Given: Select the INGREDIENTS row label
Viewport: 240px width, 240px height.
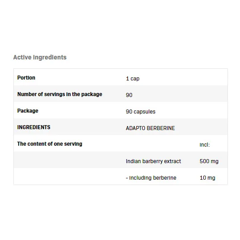Looking at the screenshot, I should click(x=34, y=127).
